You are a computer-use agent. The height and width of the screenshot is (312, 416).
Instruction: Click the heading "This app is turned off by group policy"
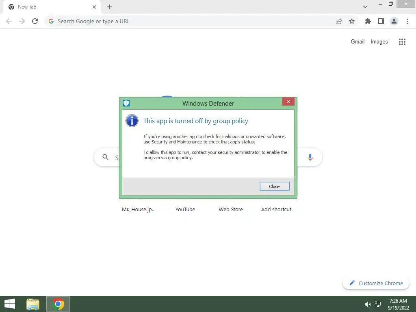tap(196, 121)
